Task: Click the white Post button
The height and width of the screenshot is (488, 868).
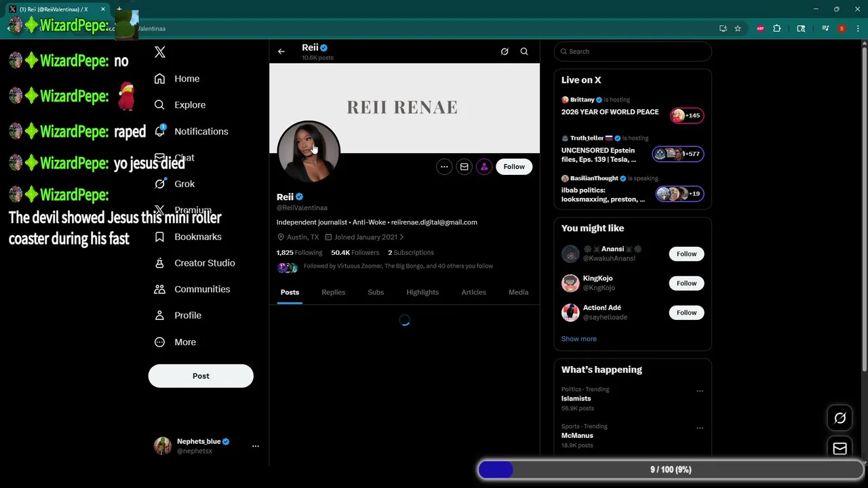Action: 201,376
